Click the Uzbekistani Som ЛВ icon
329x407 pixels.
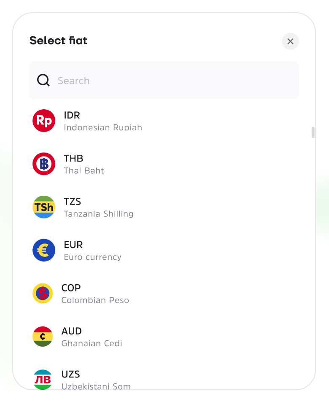[43, 380]
